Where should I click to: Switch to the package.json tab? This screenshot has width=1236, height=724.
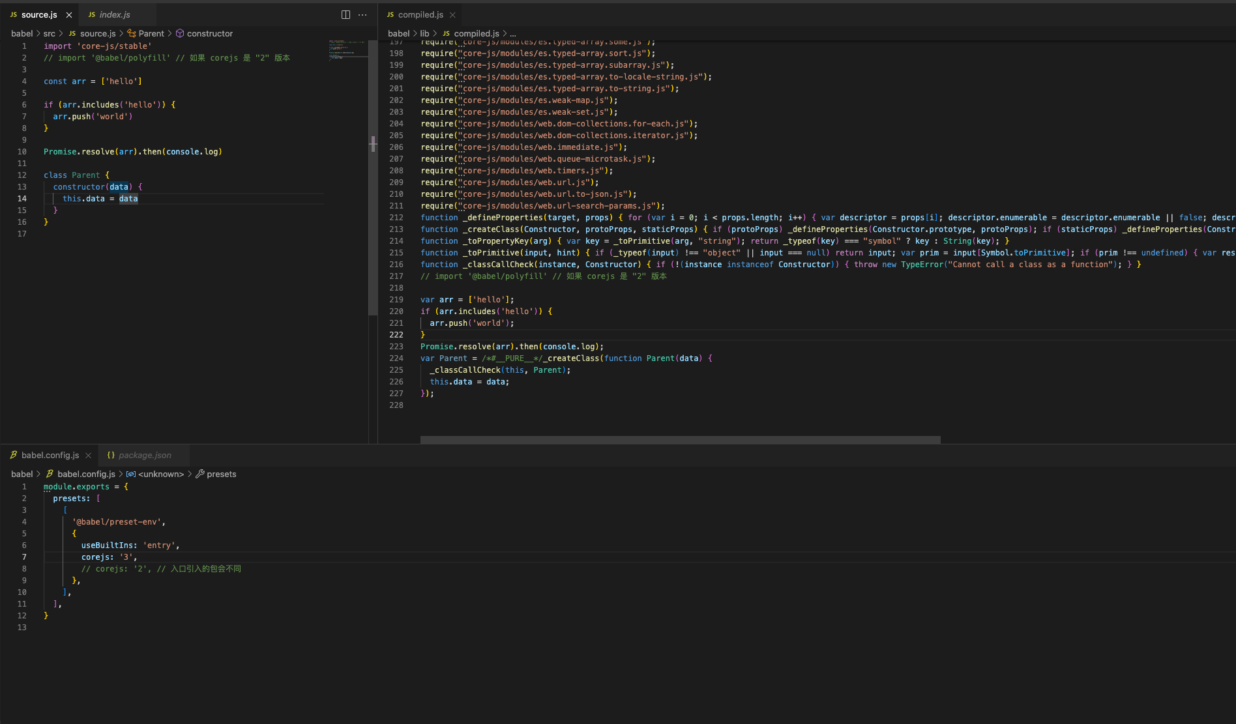coord(144,456)
